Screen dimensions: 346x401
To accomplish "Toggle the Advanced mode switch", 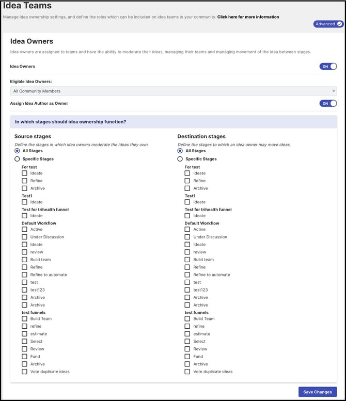I will pyautogui.click(x=328, y=24).
